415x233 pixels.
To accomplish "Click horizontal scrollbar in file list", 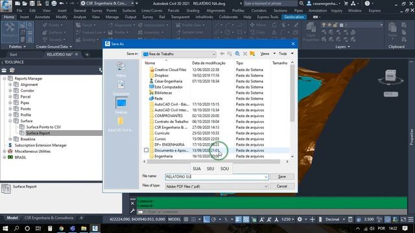I will [x=213, y=161].
